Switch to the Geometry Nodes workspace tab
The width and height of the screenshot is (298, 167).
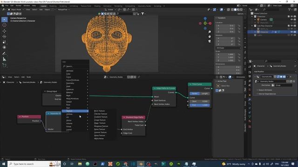144,6
